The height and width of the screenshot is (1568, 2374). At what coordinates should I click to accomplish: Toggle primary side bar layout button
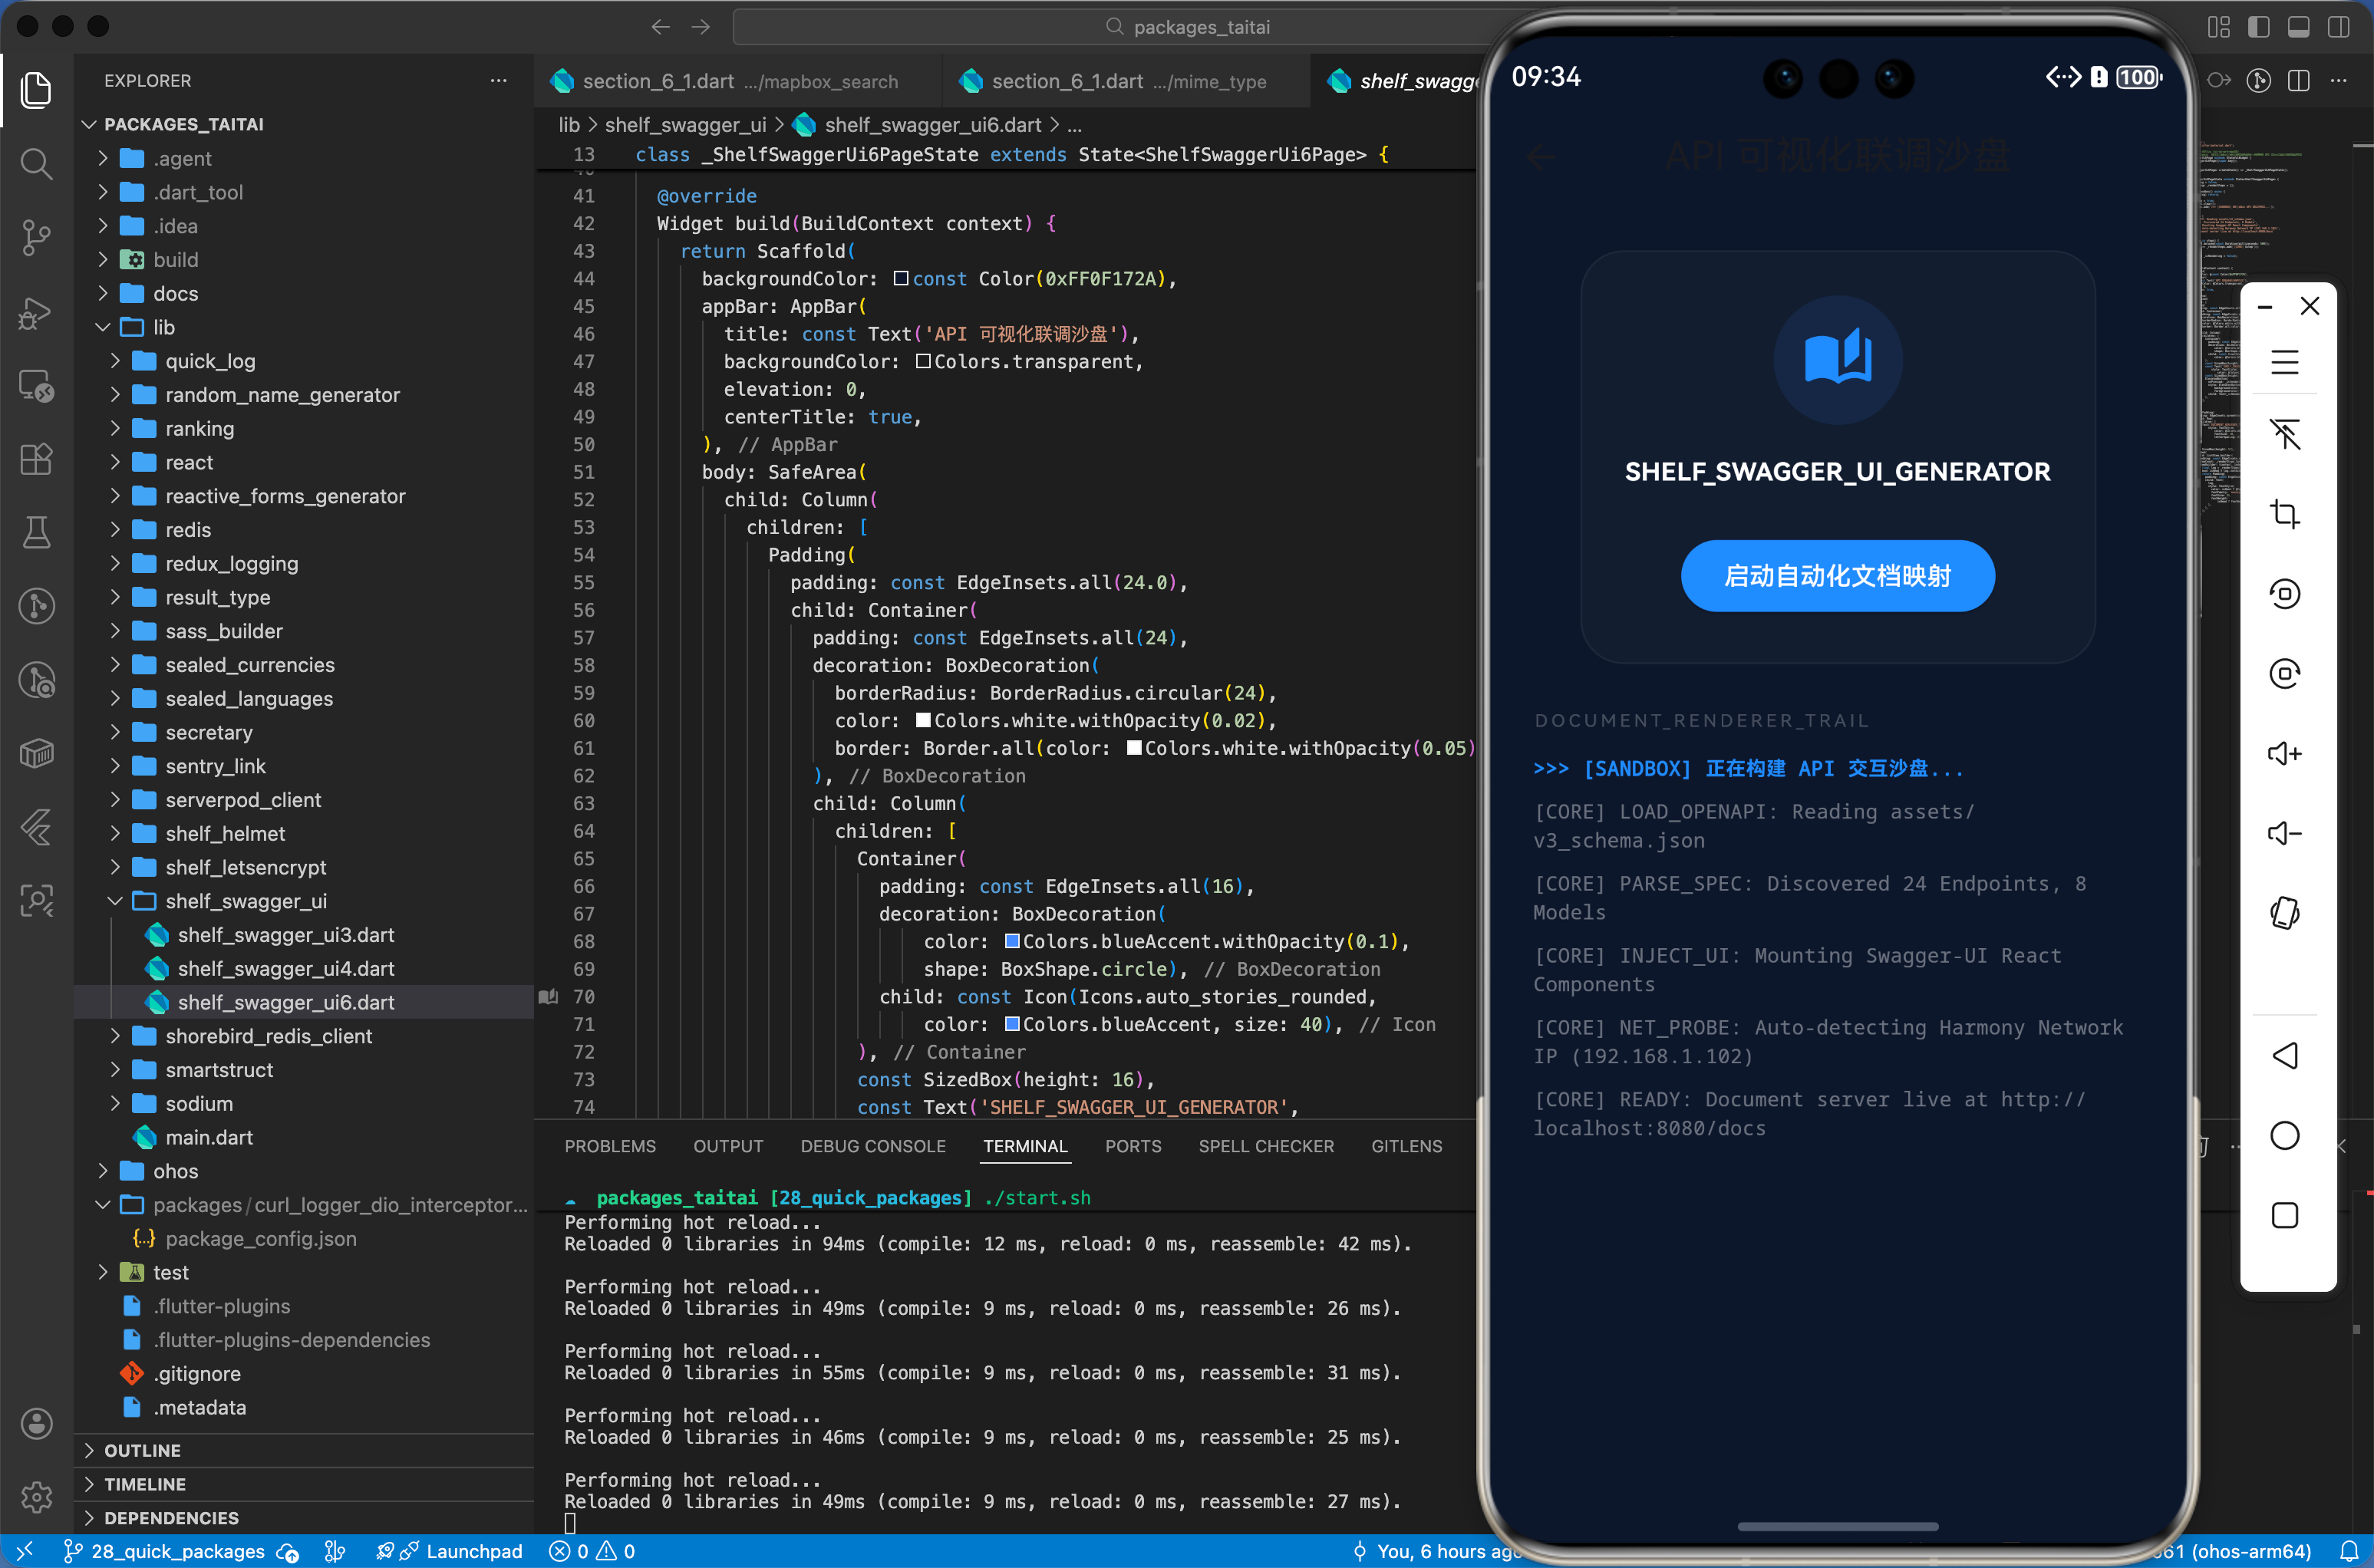click(x=2258, y=27)
